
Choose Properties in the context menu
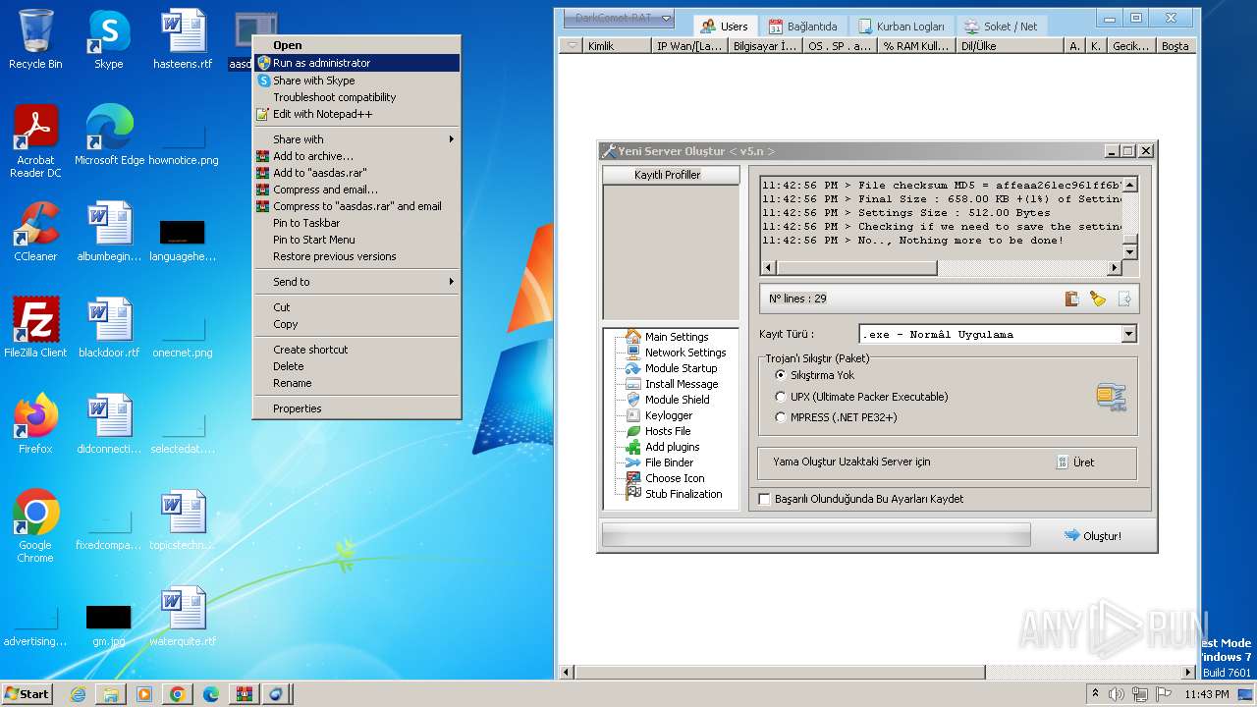357,408
